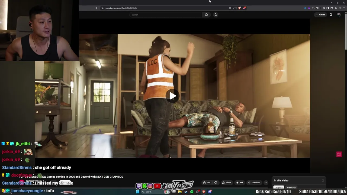Open YouTube notifications bell
This screenshot has height=195, width=347.
(x=331, y=15)
